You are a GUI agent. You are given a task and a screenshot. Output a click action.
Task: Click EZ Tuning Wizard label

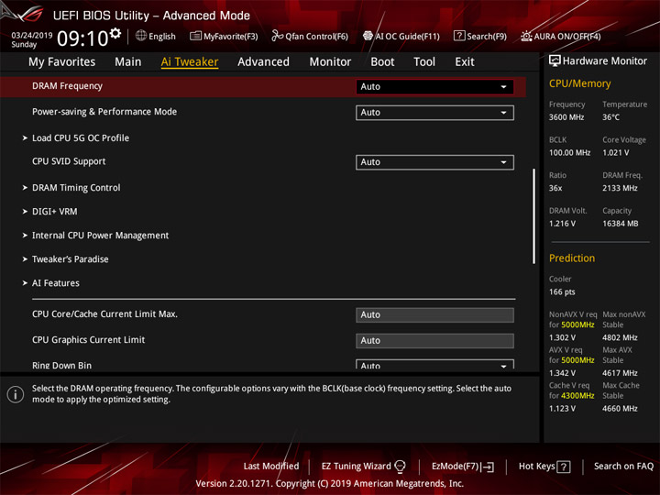pos(356,466)
